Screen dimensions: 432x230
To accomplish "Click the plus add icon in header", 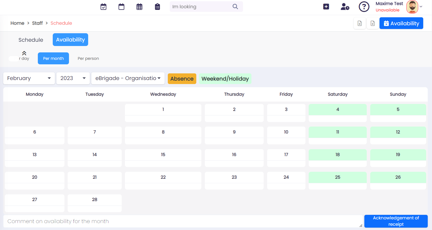I will coord(326,7).
